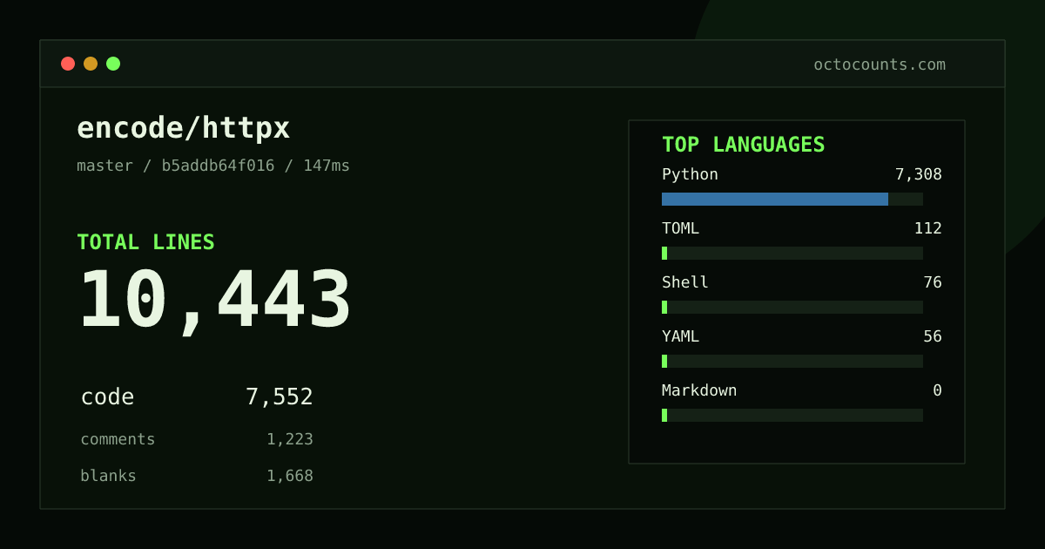
Task: Click the Markdown progress bar
Action: (x=792, y=415)
